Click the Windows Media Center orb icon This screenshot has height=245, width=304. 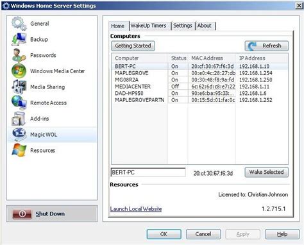pos(19,71)
